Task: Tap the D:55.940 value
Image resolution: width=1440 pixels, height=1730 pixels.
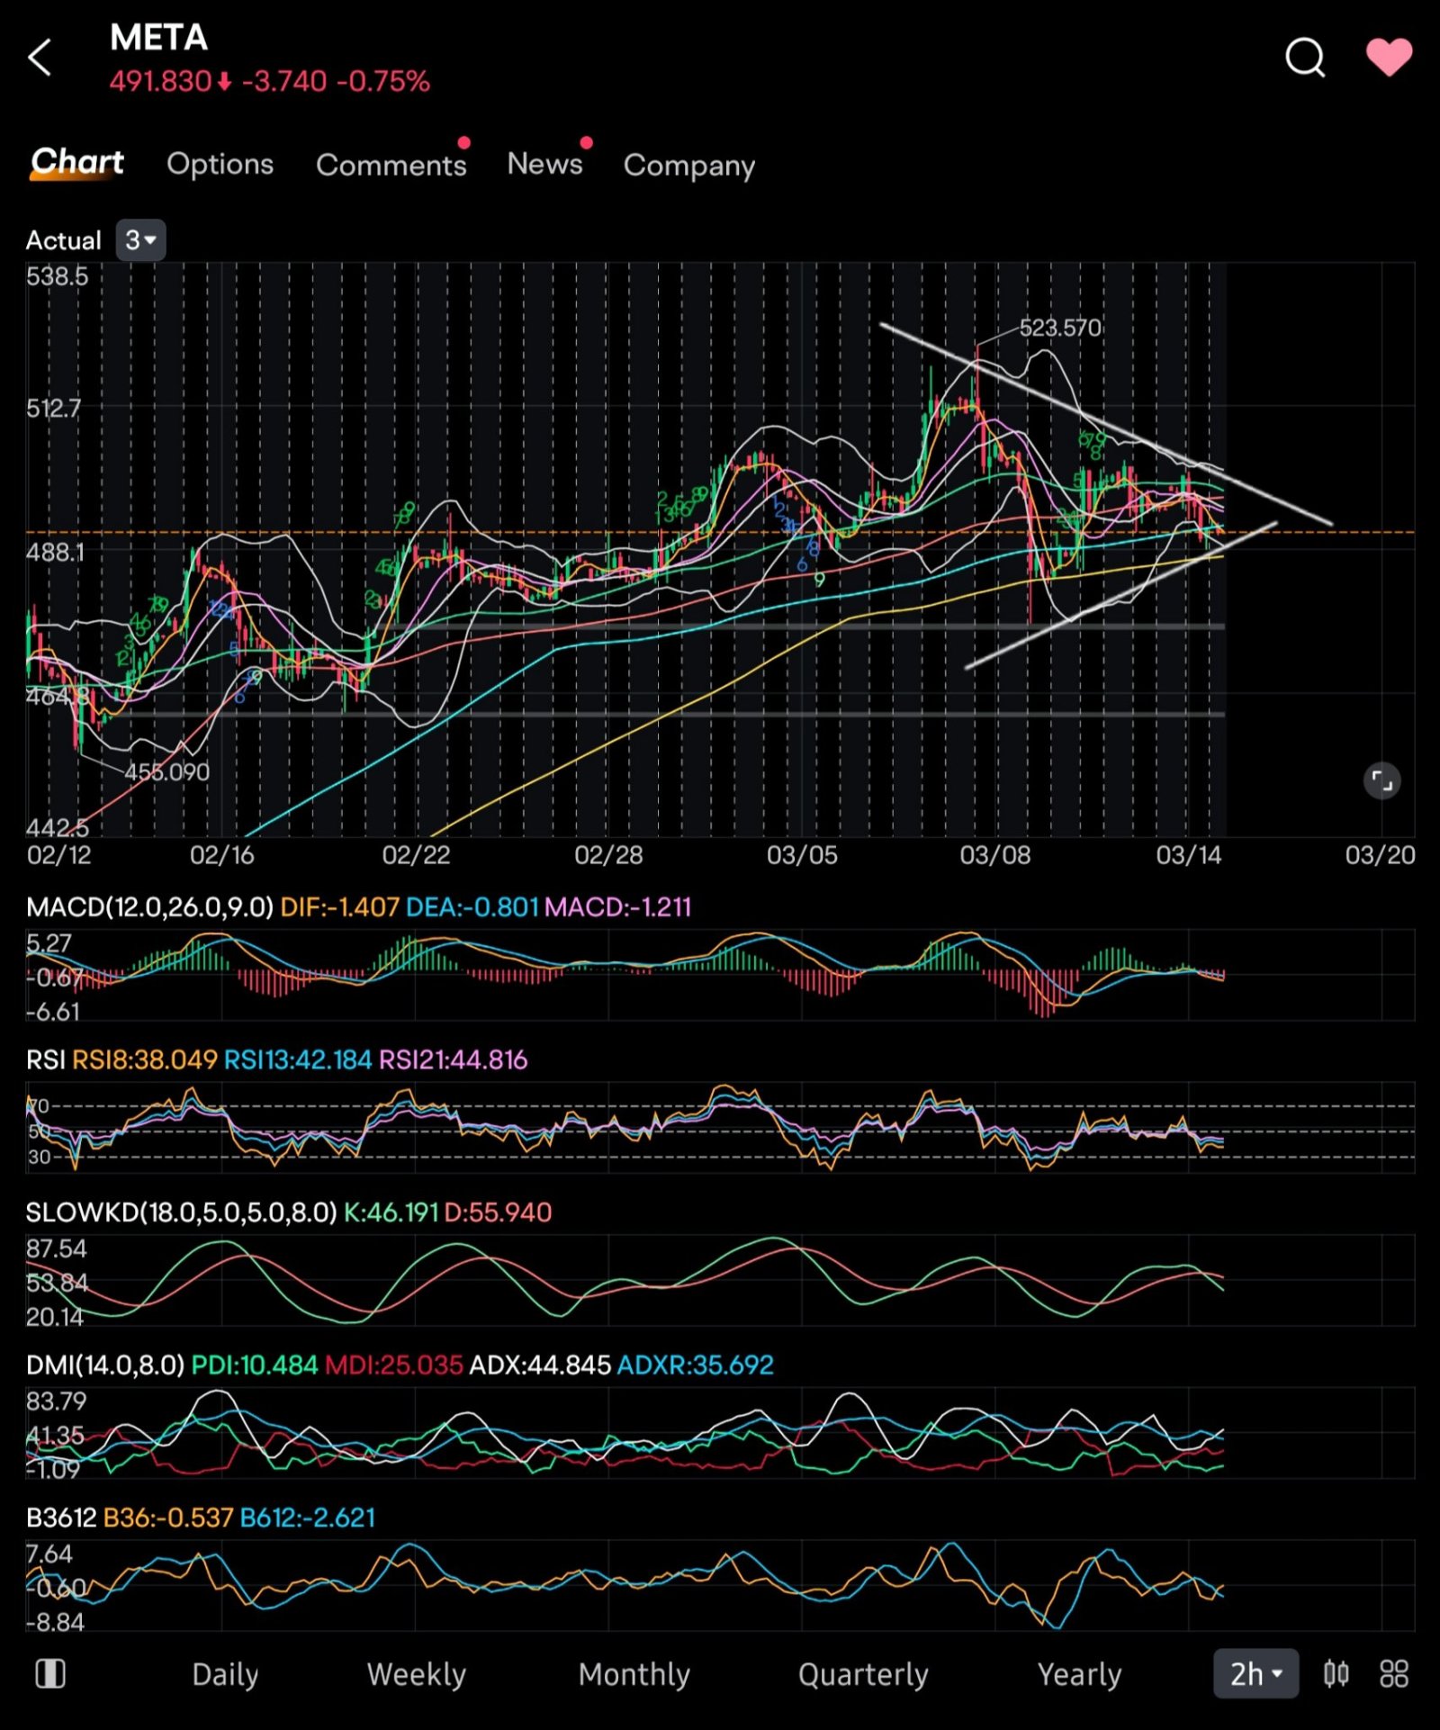Action: tap(498, 1212)
